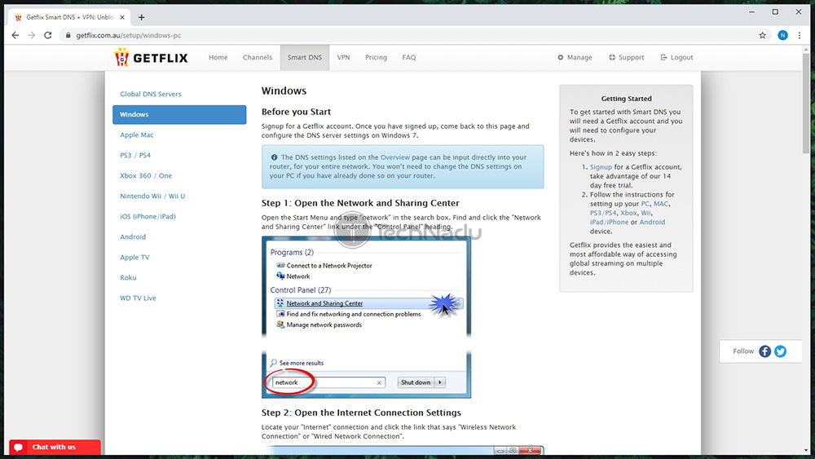The width and height of the screenshot is (815, 459).
Task: Click Manage with gear icon
Action: click(575, 58)
